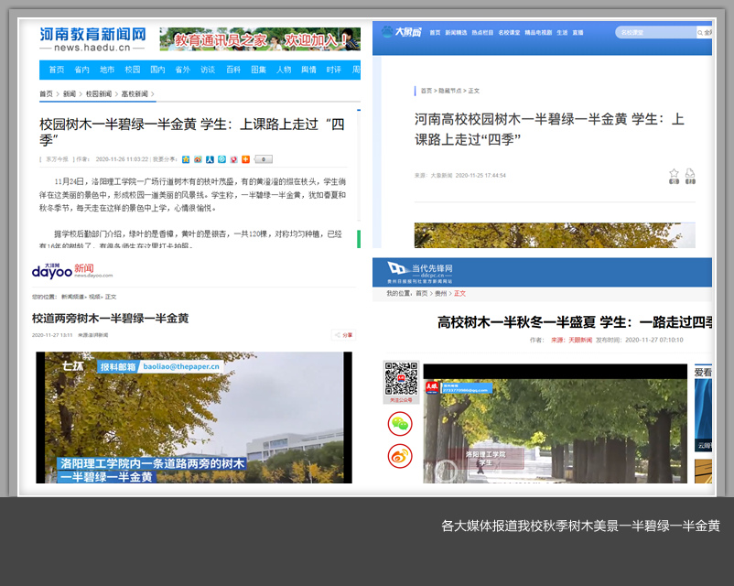Open 图集 tab in the blue navigation bar
The image size is (734, 586).
259,70
